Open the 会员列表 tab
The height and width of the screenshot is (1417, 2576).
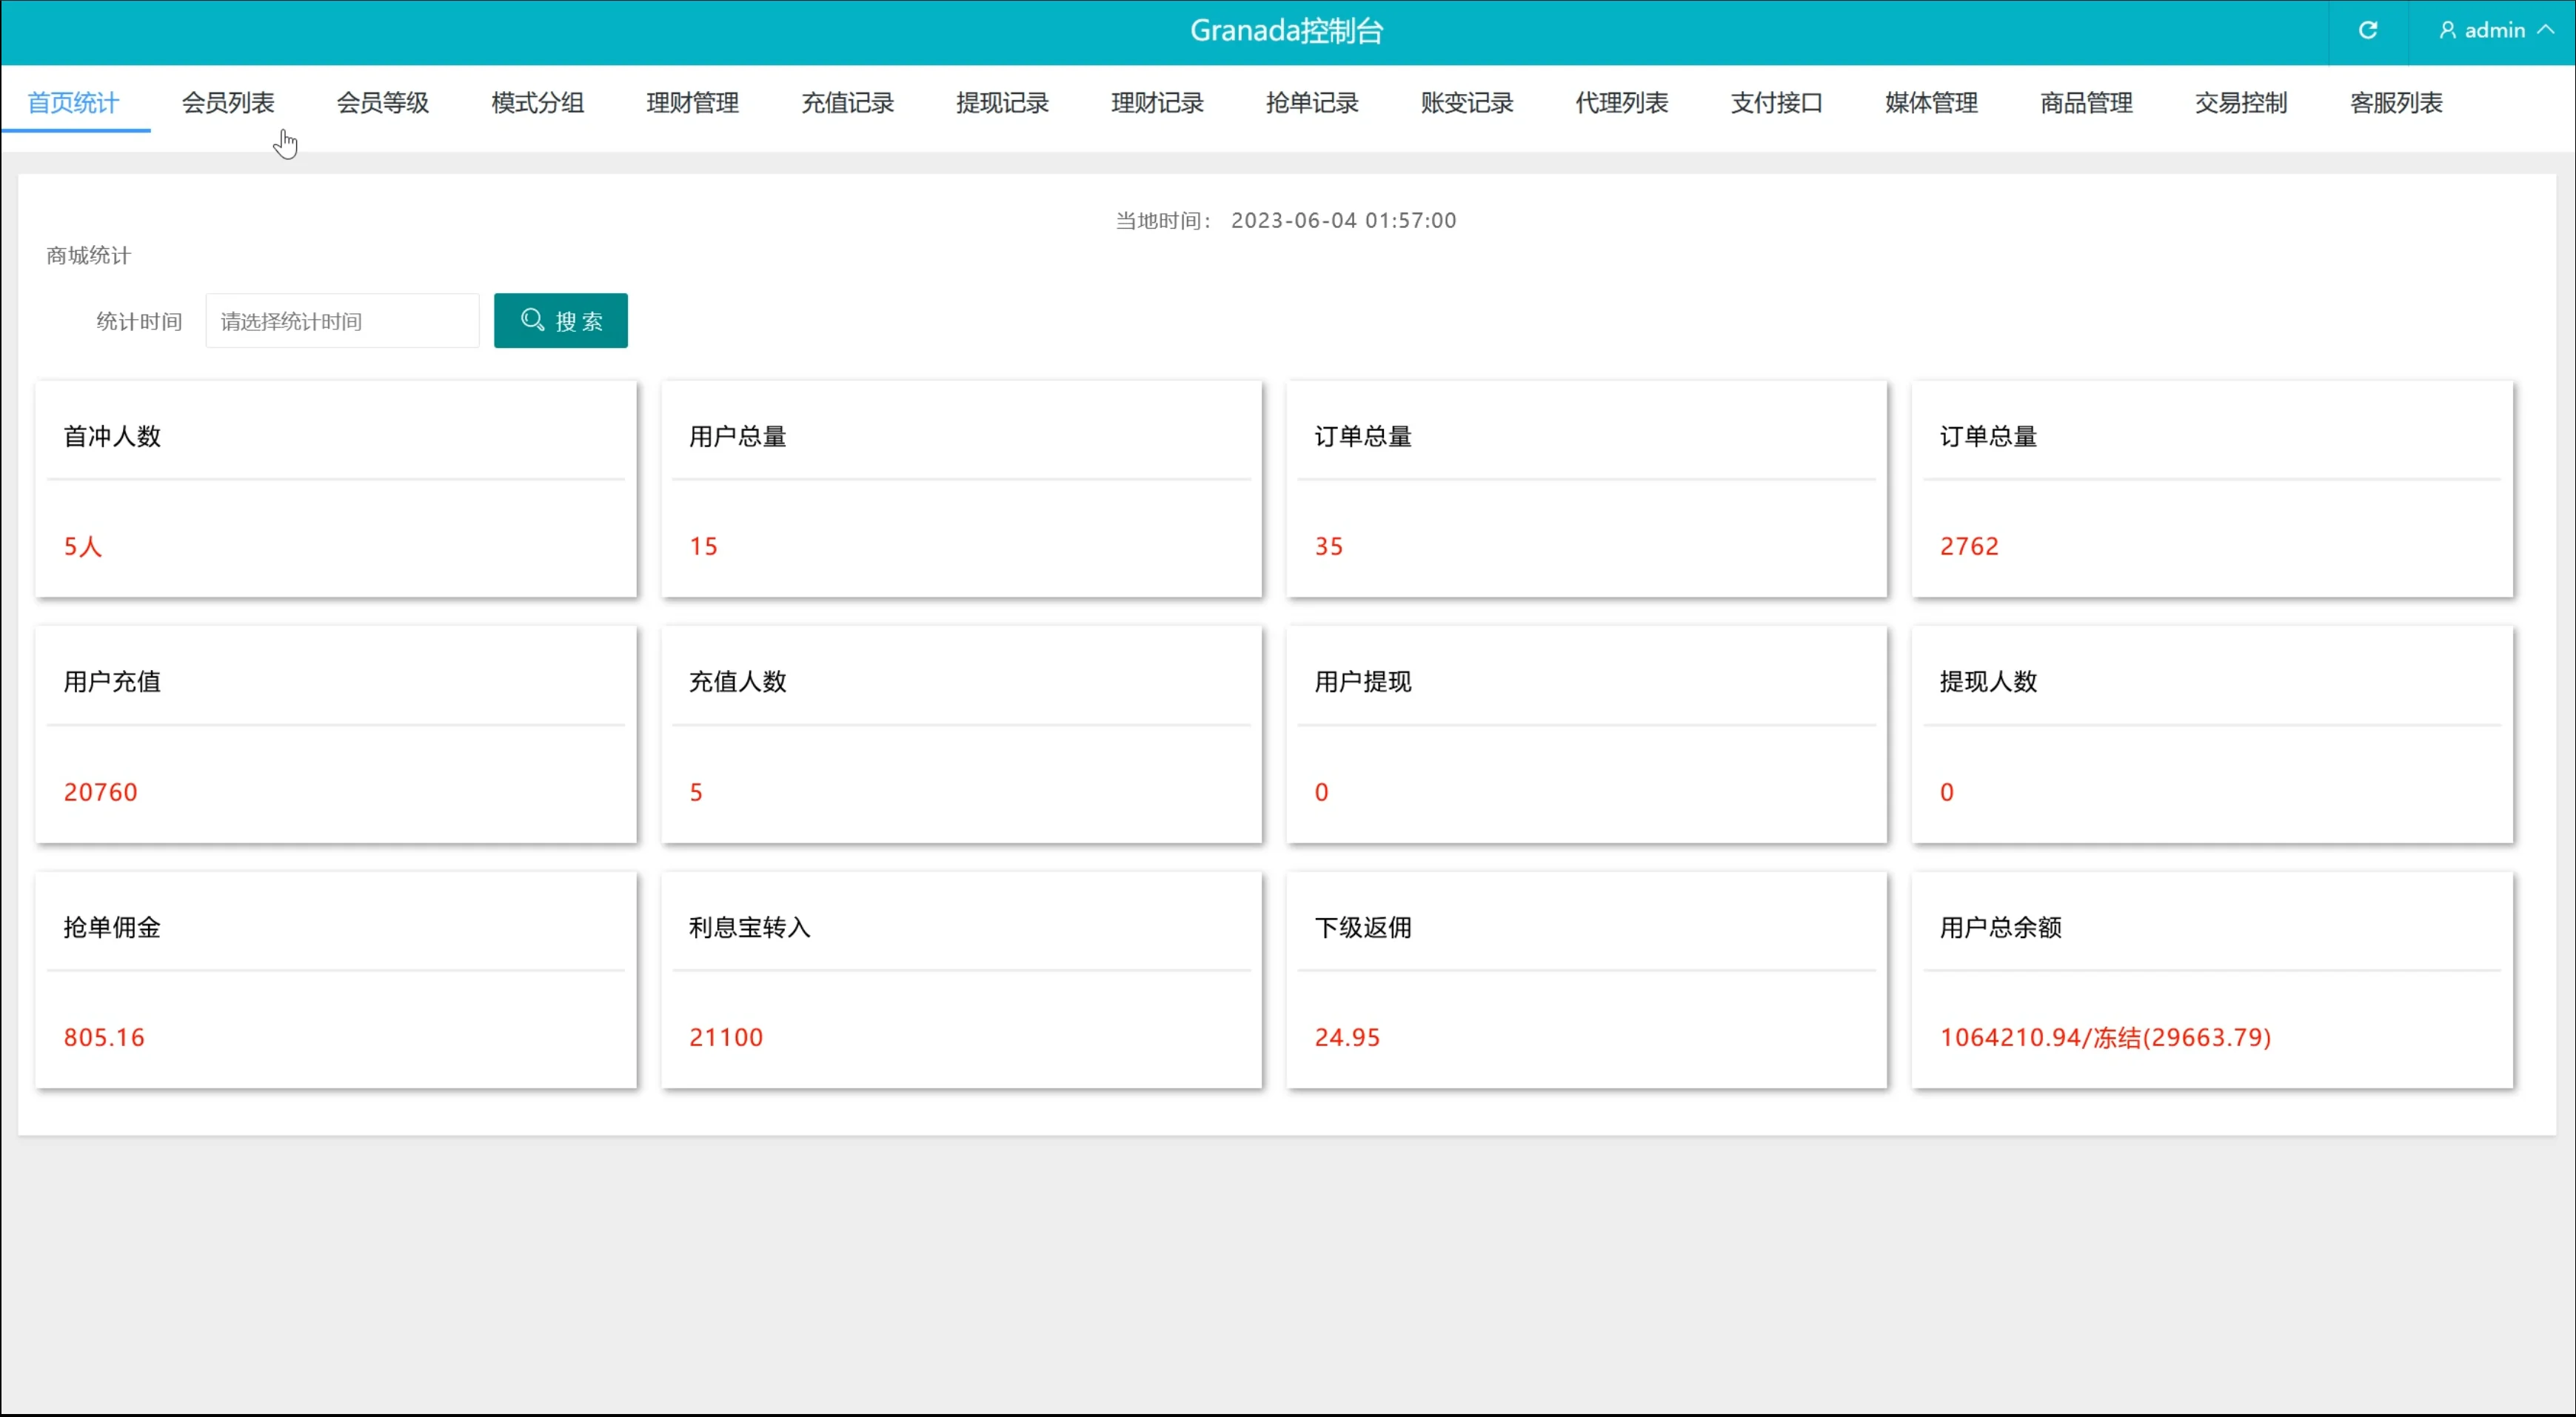[228, 103]
